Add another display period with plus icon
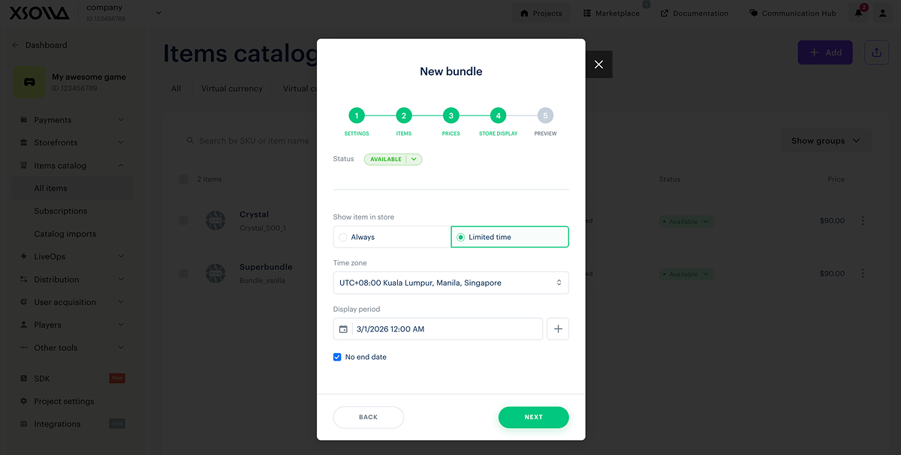The image size is (901, 455). point(558,329)
